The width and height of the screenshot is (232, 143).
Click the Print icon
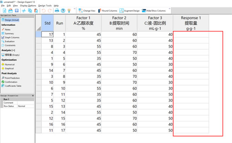click(x=57, y=11)
